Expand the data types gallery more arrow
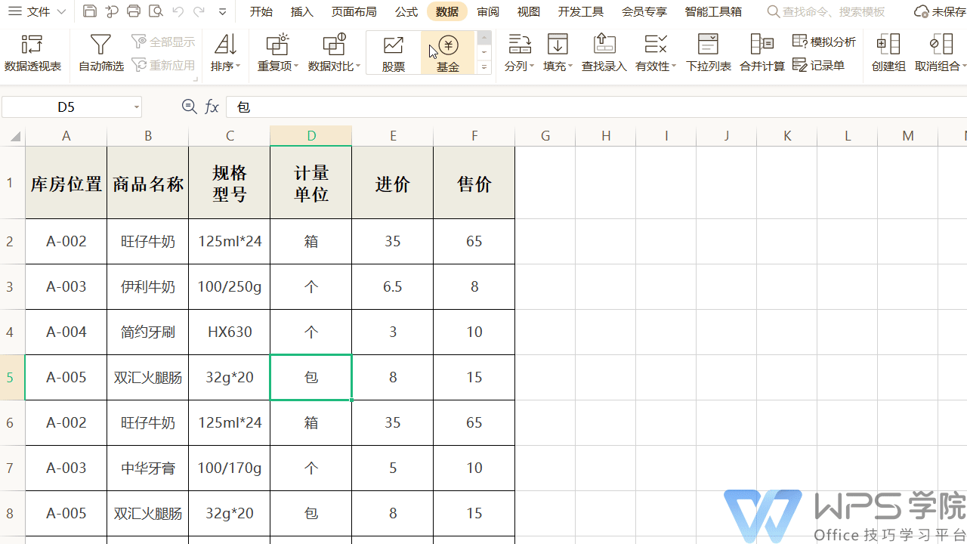The width and height of the screenshot is (967, 544). [484, 68]
